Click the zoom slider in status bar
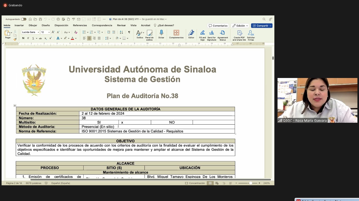This screenshot has width=359, height=201. click(x=250, y=183)
